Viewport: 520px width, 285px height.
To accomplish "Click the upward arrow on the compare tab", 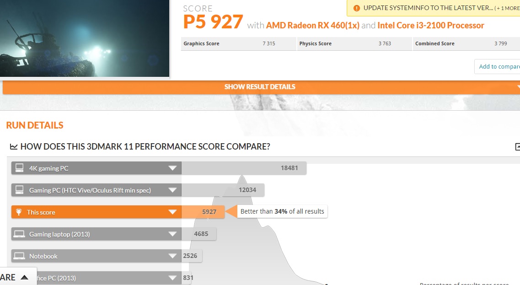I will 24,277.
